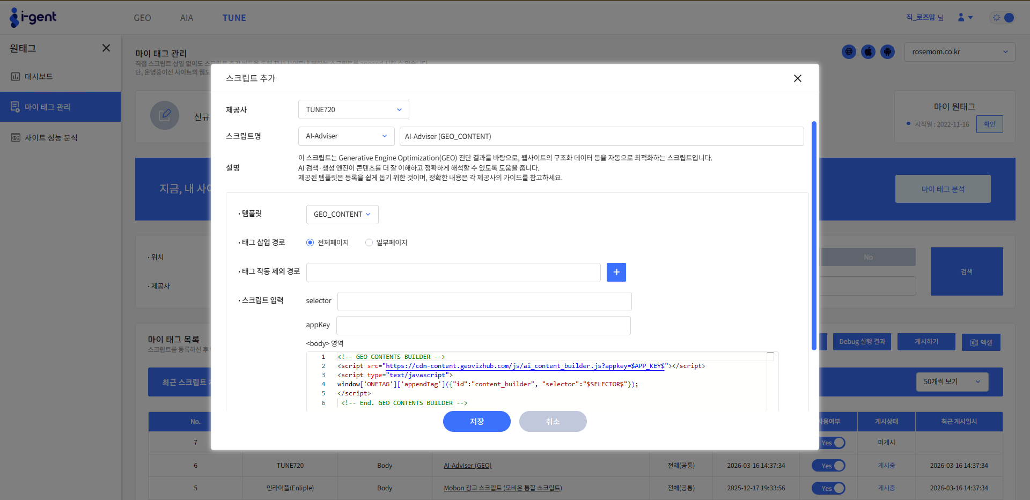Click the 최근 게시일시 column header
1030x500 pixels.
click(959, 422)
